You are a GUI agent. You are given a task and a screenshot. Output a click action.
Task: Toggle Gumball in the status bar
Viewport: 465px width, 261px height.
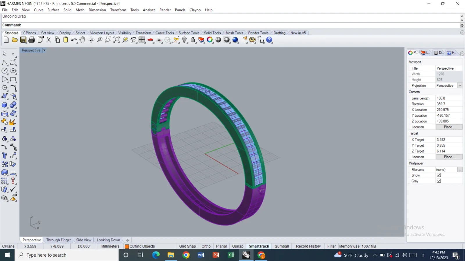point(282,246)
